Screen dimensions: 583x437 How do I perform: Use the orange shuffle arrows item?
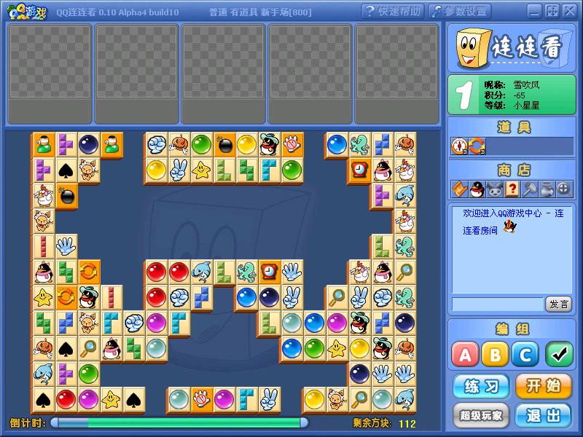point(477,146)
